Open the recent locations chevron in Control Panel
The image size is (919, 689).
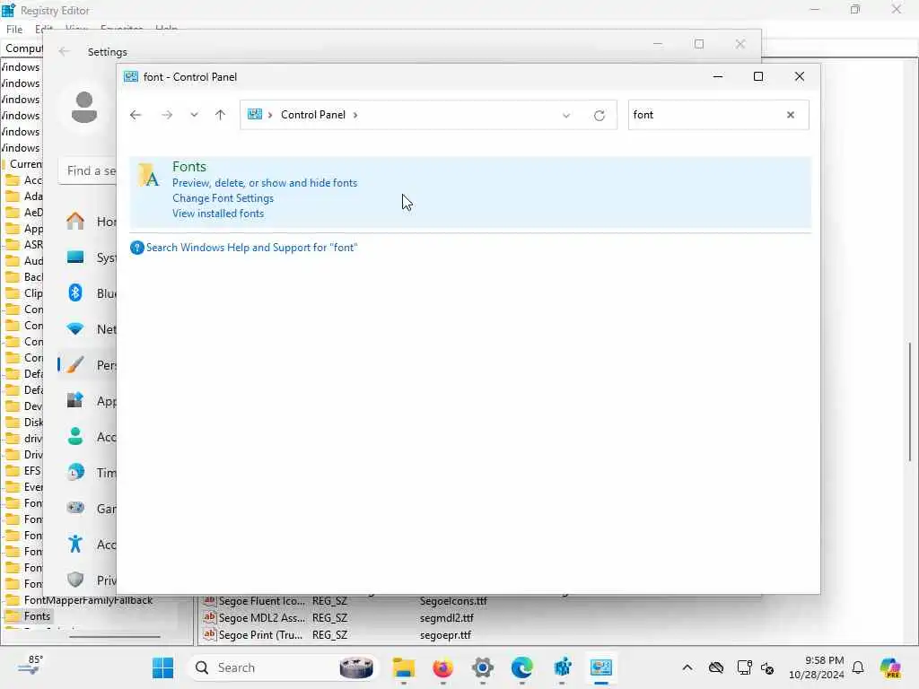(x=194, y=115)
